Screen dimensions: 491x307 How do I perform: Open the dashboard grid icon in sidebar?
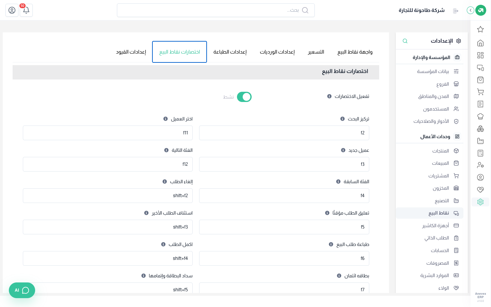[480, 55]
